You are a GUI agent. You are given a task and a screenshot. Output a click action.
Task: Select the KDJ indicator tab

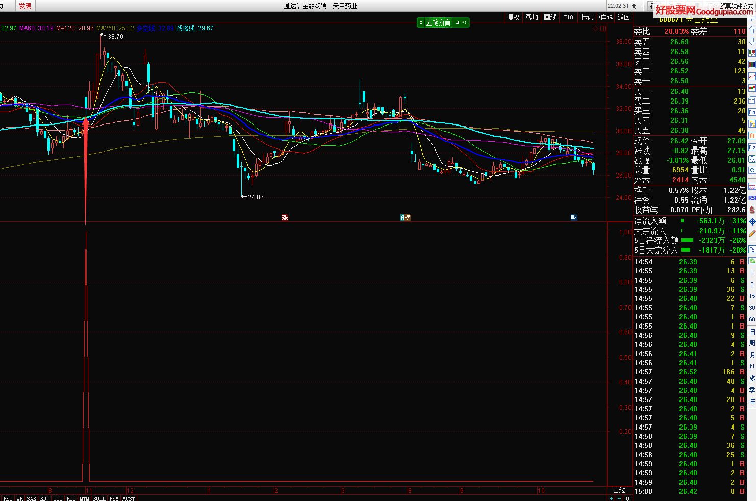[x=45, y=498]
